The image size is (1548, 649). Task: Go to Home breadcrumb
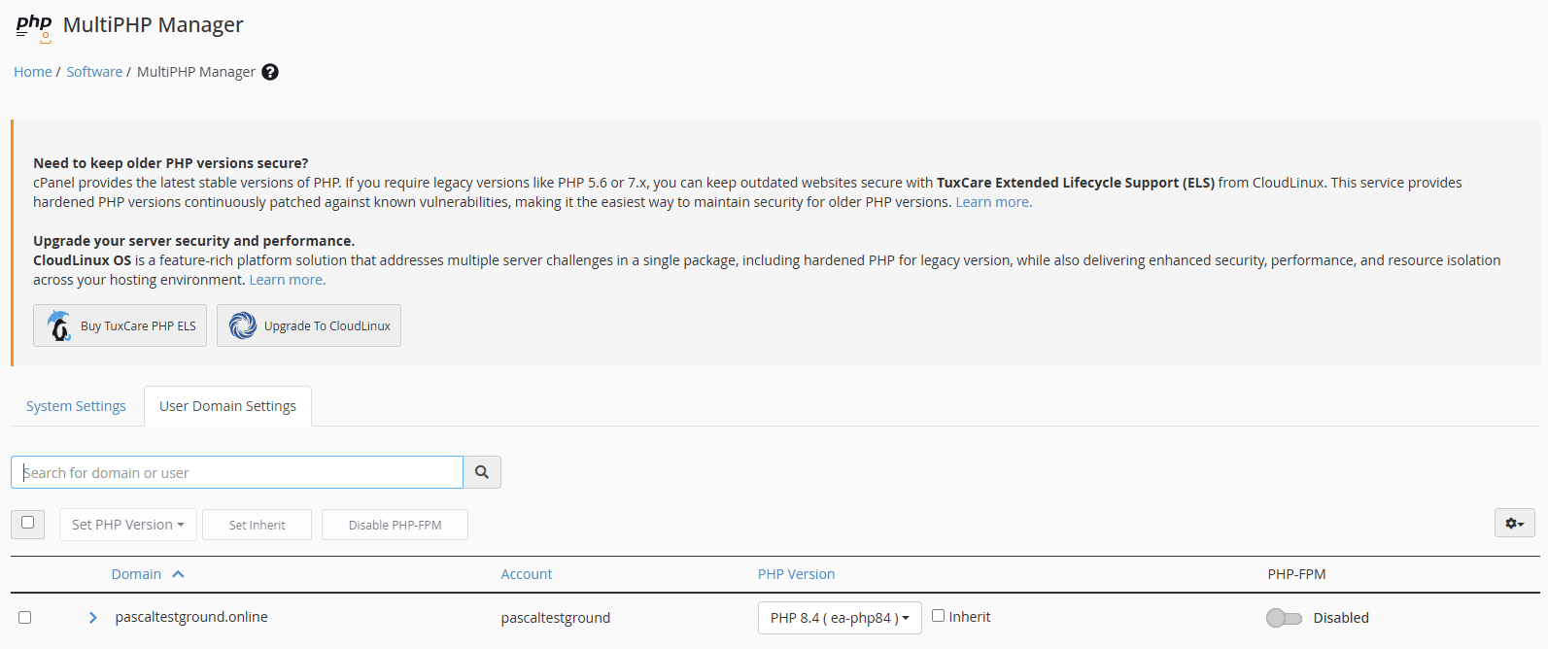pyautogui.click(x=33, y=72)
